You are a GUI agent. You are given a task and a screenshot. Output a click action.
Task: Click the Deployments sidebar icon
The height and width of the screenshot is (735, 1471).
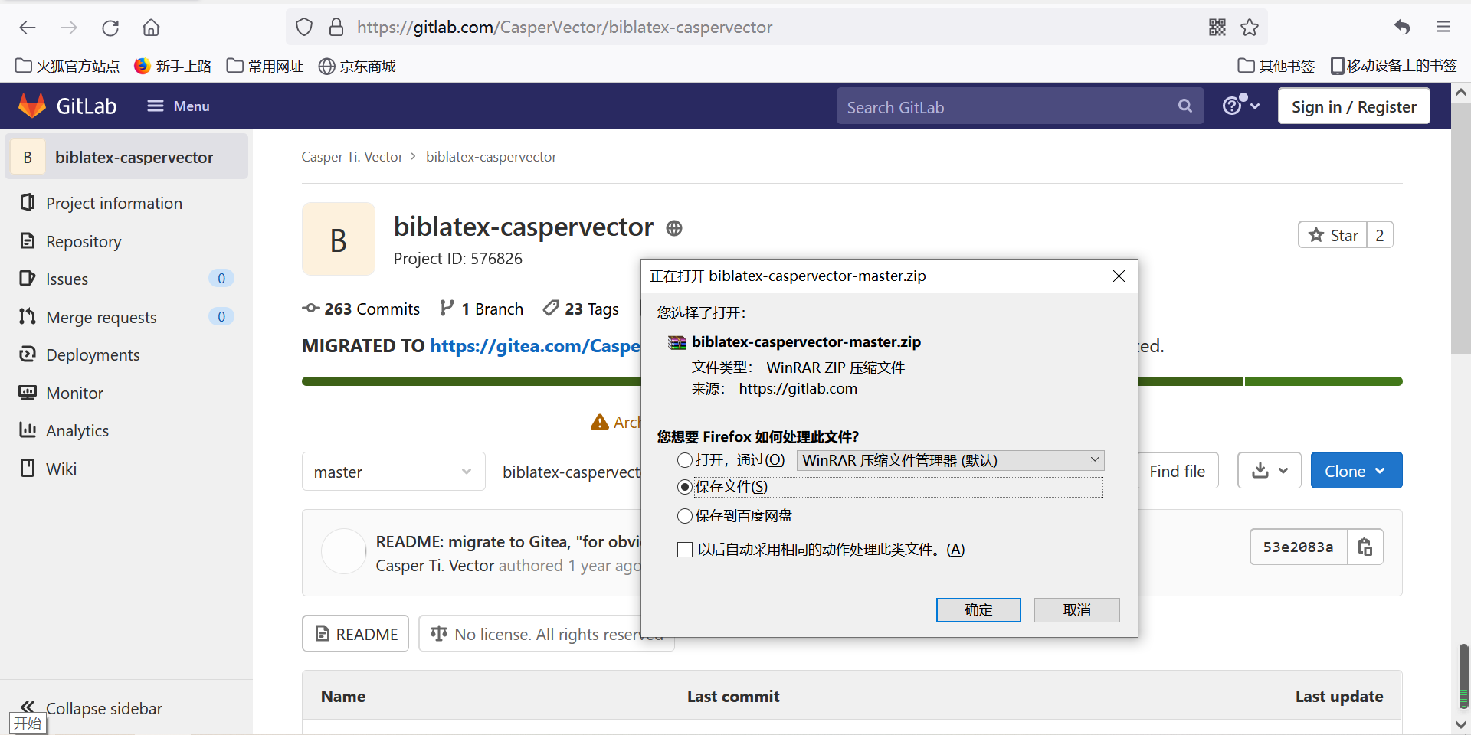pos(28,354)
